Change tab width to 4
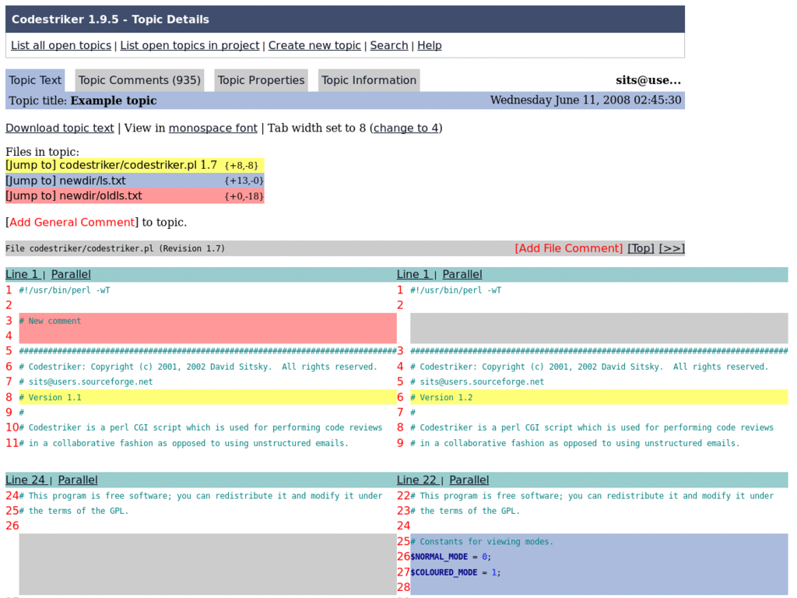 [x=406, y=128]
